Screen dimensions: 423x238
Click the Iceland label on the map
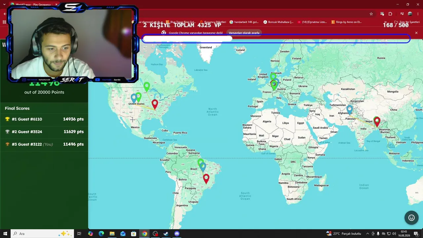click(240, 50)
